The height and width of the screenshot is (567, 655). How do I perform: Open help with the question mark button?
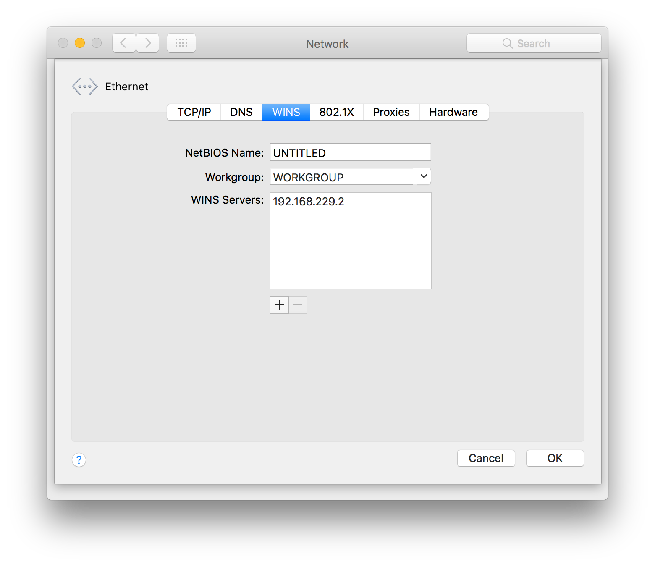[79, 460]
